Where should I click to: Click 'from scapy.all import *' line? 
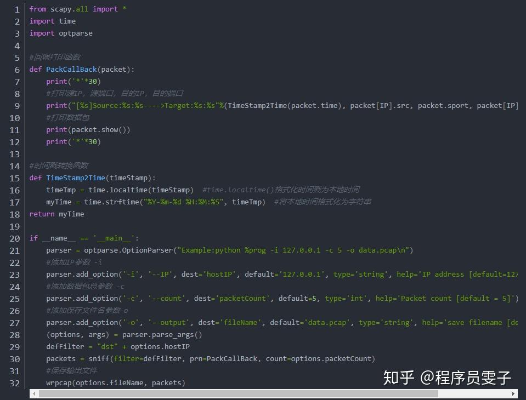point(78,9)
